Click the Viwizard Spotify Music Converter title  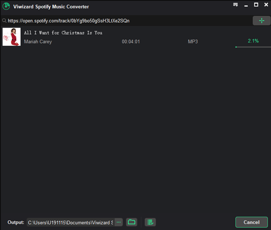51,6
